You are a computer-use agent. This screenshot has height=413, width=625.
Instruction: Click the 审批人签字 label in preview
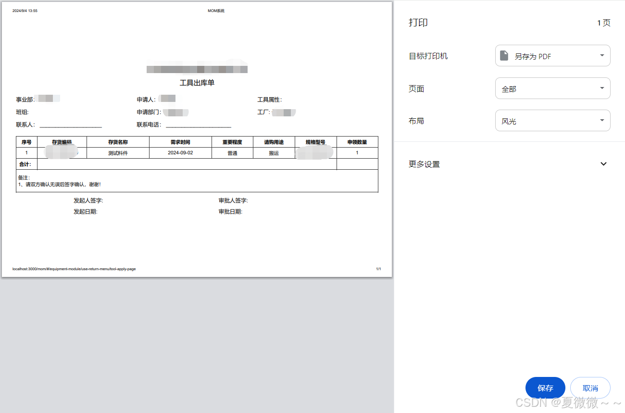point(233,200)
